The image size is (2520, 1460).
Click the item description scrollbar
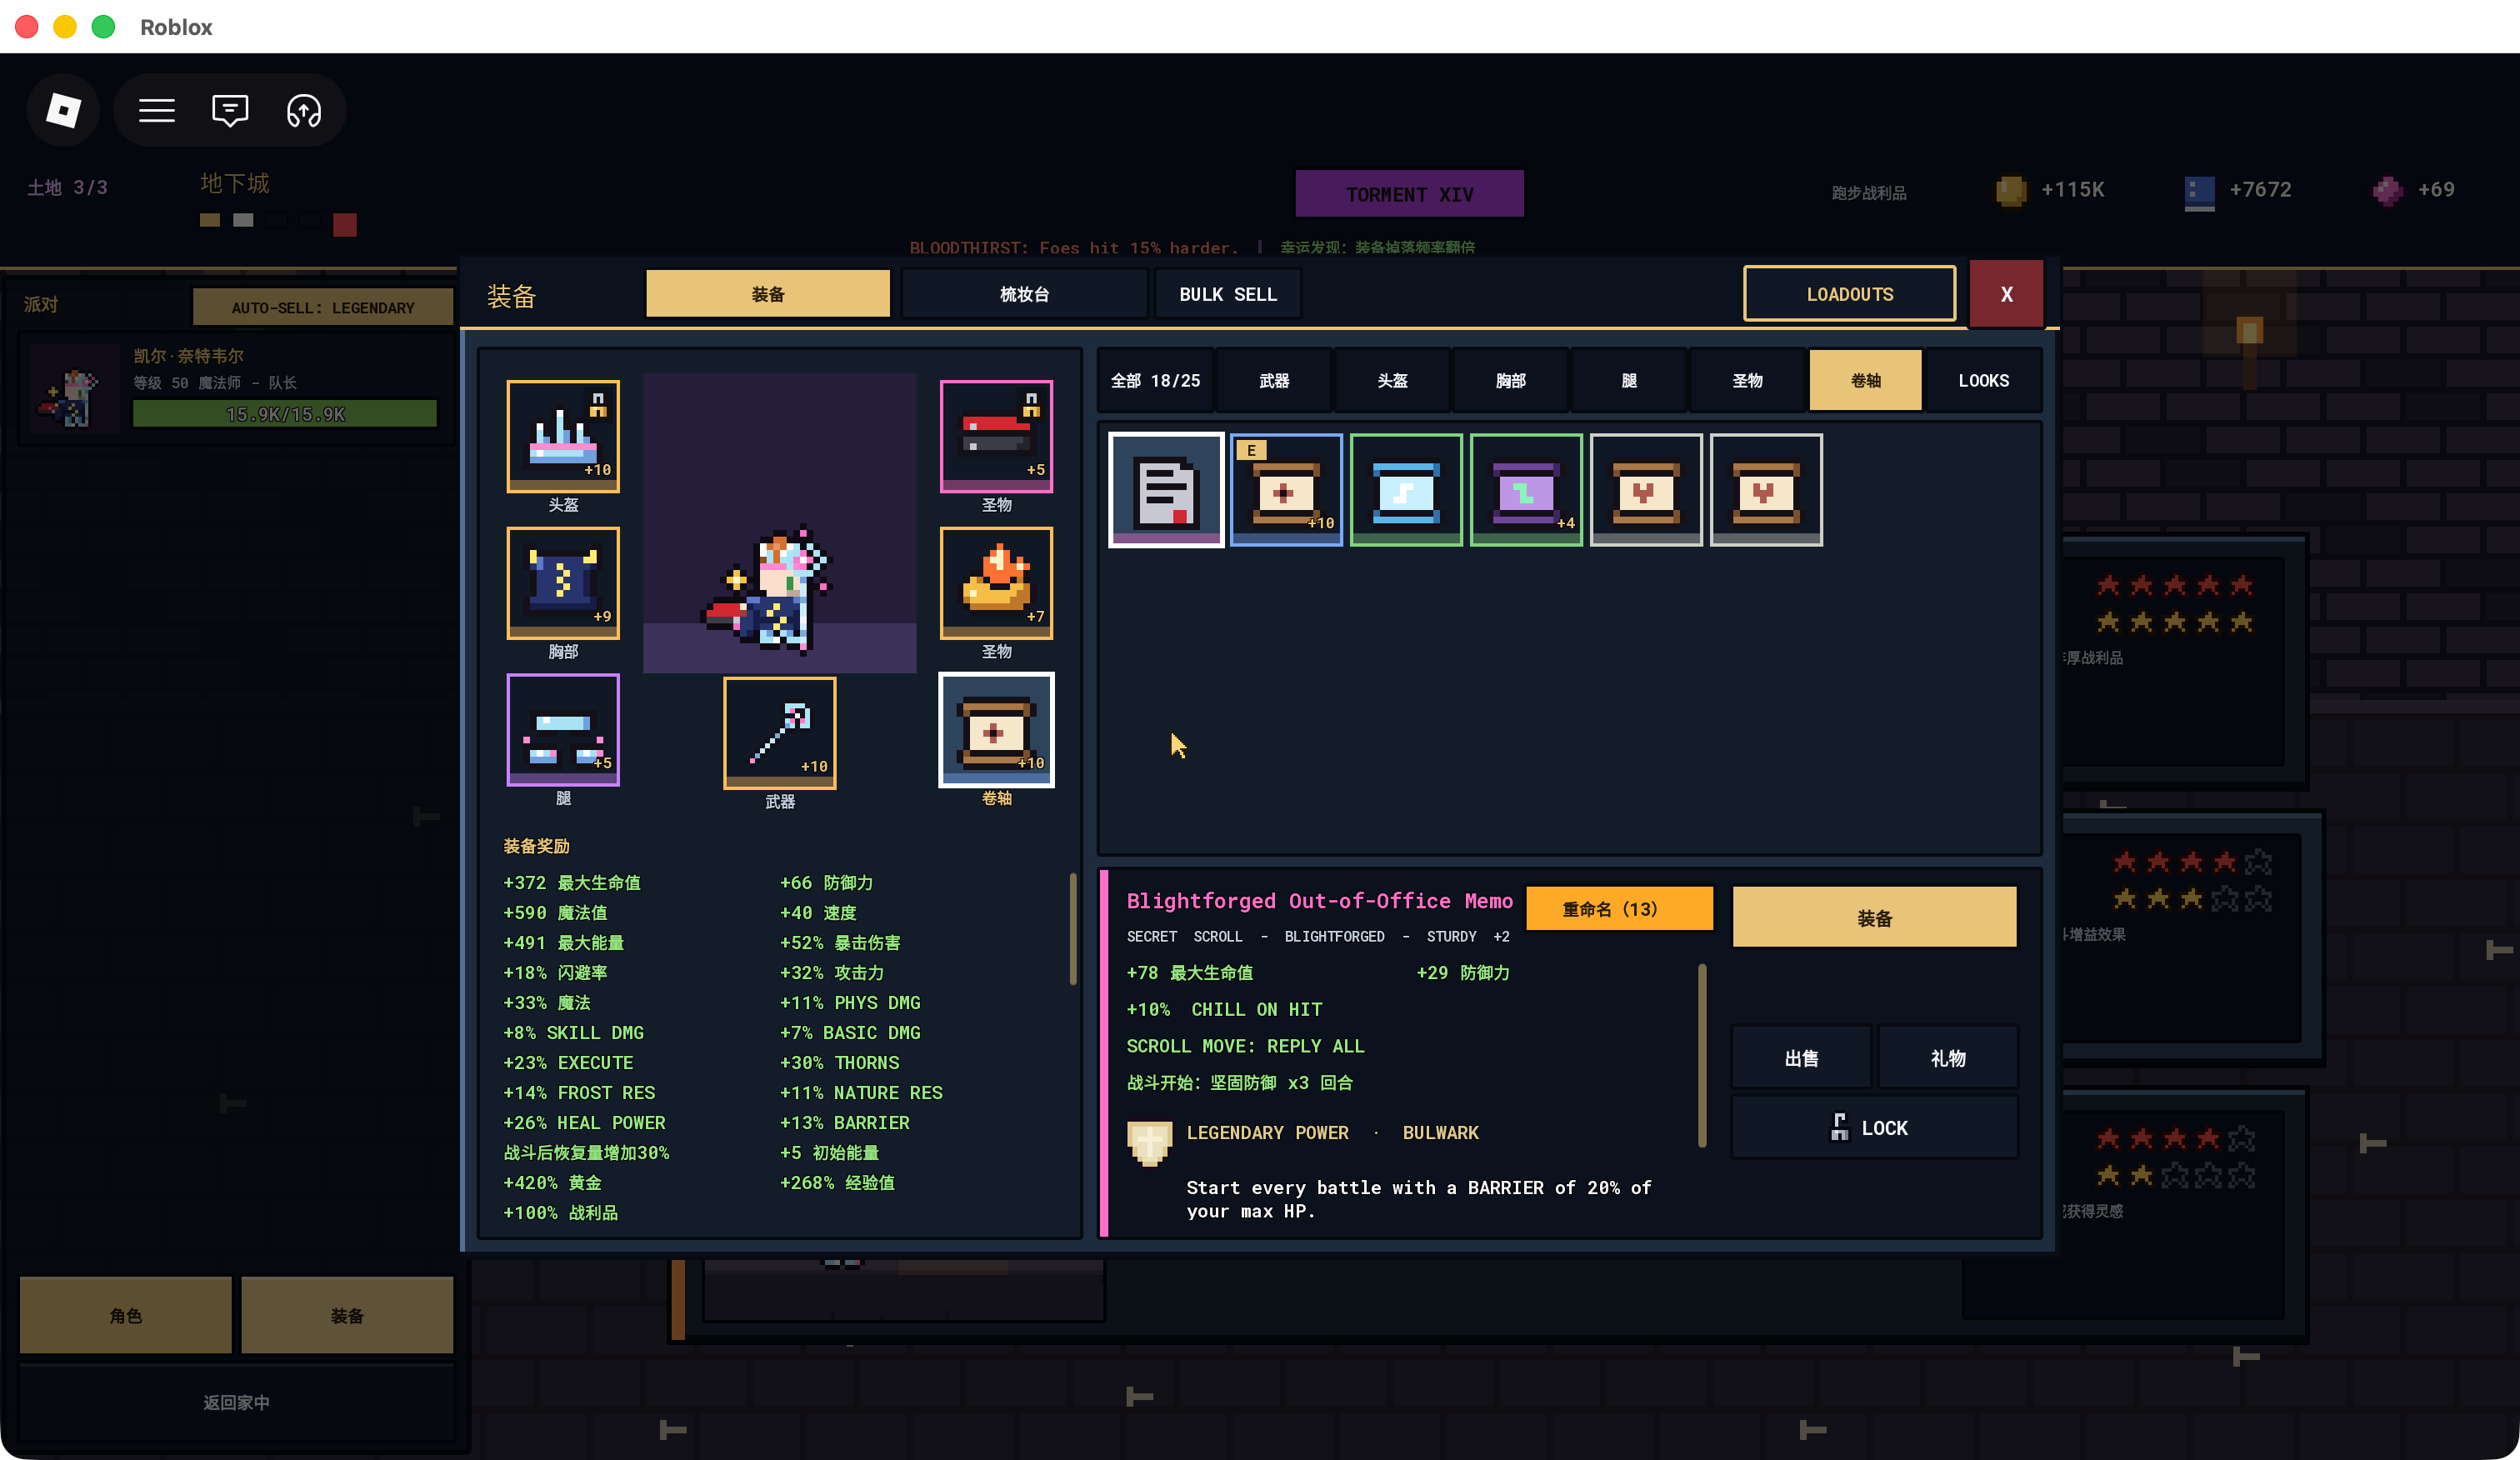pyautogui.click(x=1702, y=1055)
